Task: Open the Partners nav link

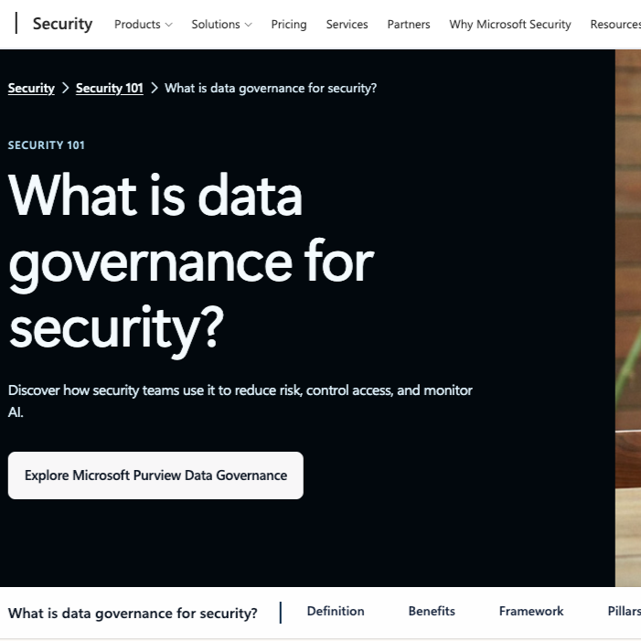Action: point(409,25)
